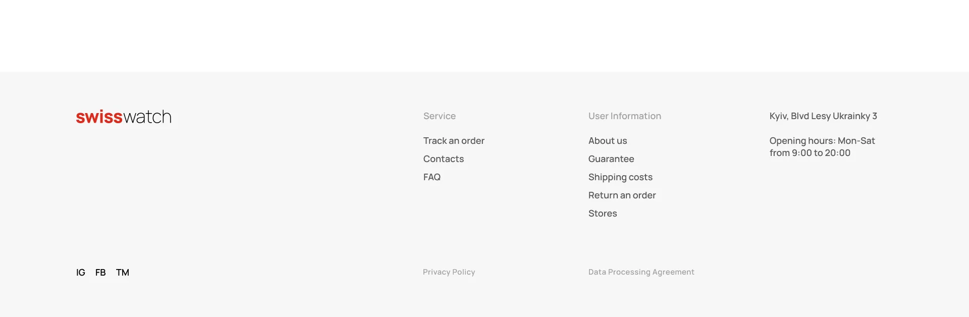969x317 pixels.
Task: Click the Service column heading
Action: [440, 116]
